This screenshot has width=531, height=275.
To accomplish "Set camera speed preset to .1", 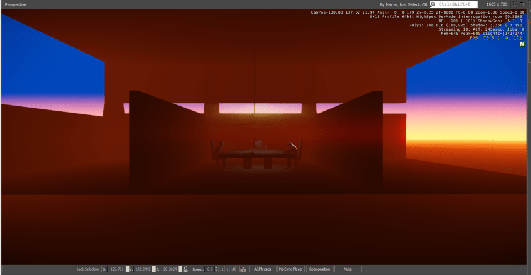I will point(220,269).
